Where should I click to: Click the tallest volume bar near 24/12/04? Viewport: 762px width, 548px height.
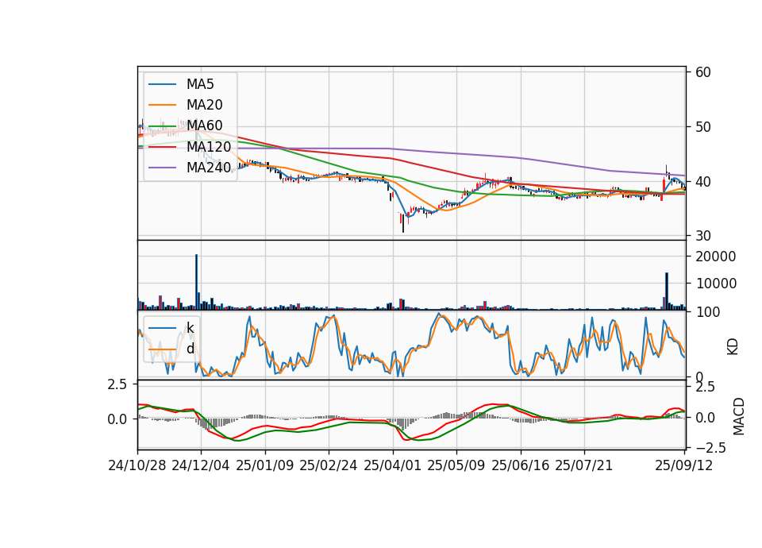197,282
